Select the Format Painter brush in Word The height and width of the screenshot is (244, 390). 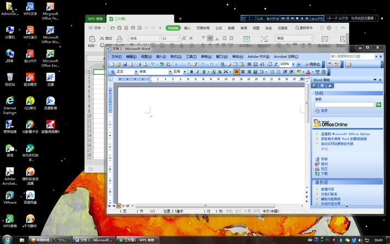pos(195,64)
